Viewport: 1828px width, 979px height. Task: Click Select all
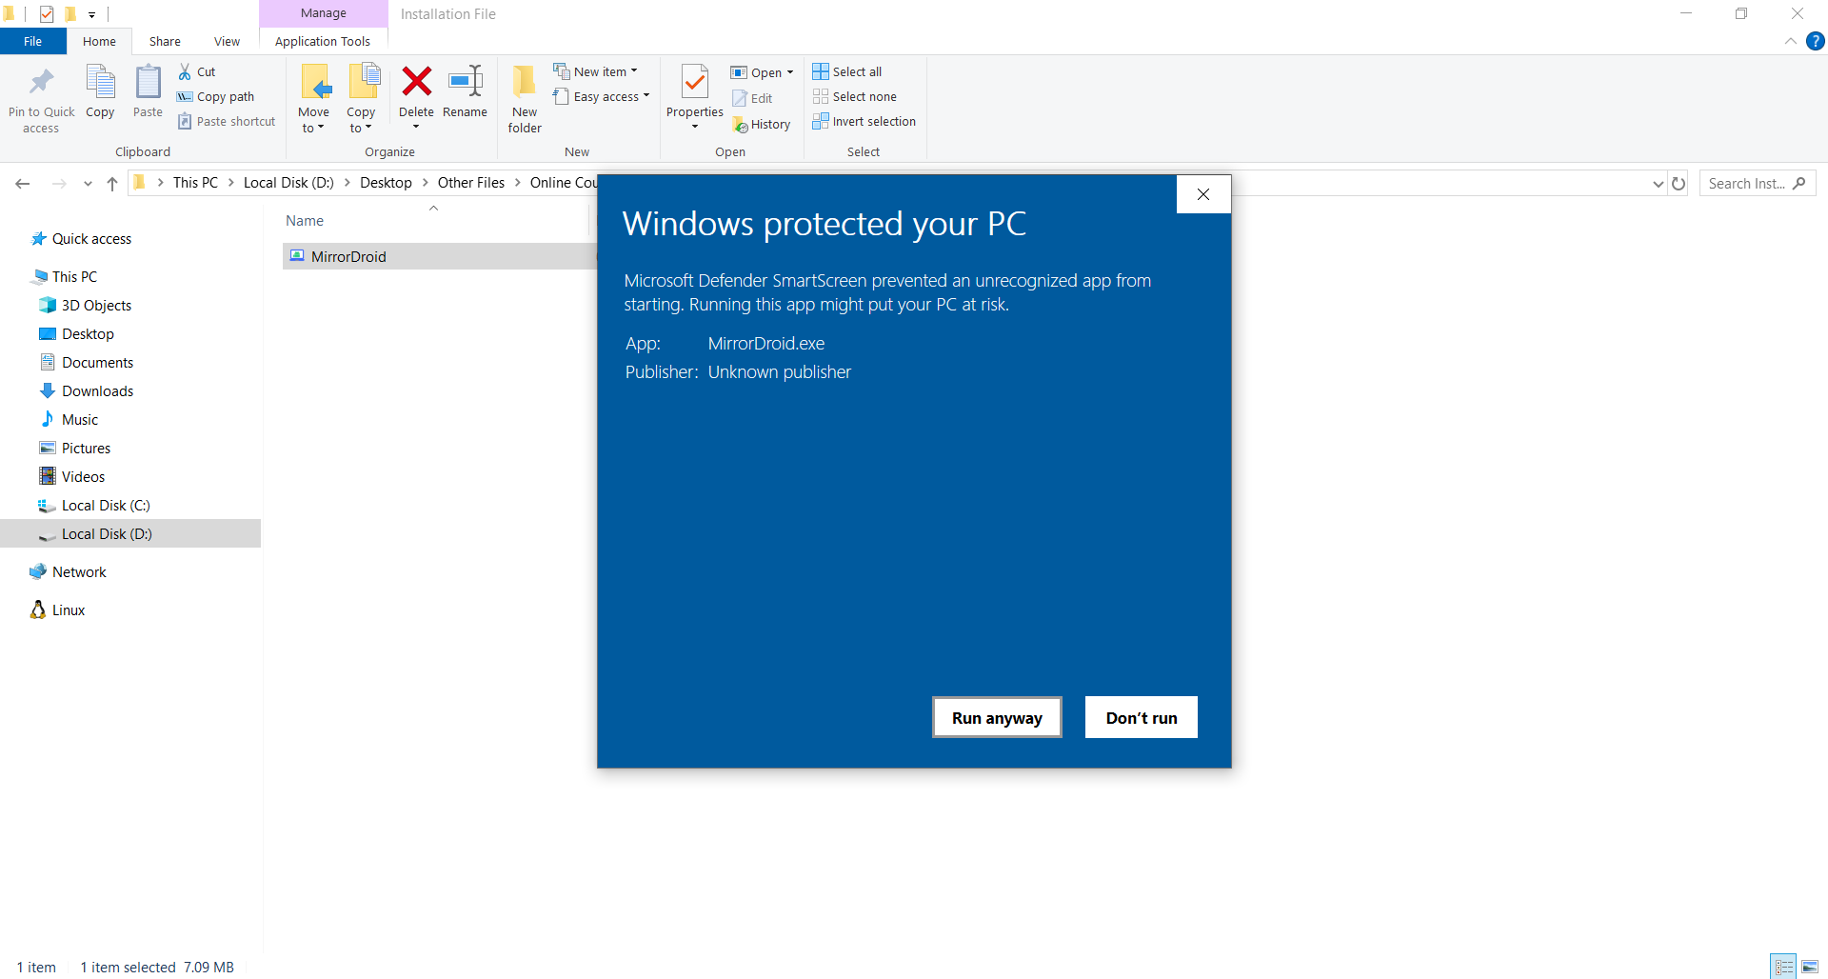tap(847, 71)
